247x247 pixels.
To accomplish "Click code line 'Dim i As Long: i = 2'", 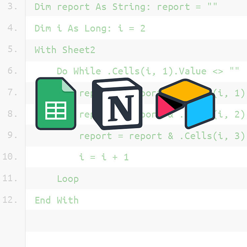I will click(90, 28).
